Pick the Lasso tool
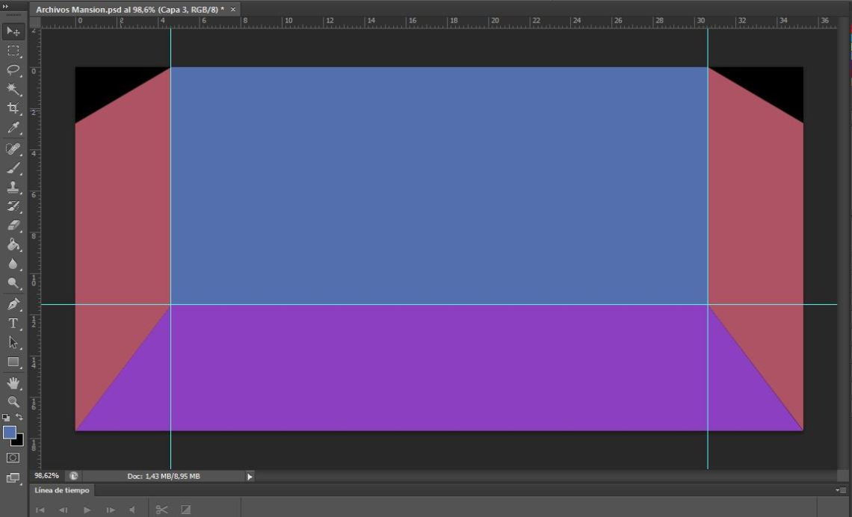The height and width of the screenshot is (517, 852). pyautogui.click(x=13, y=70)
